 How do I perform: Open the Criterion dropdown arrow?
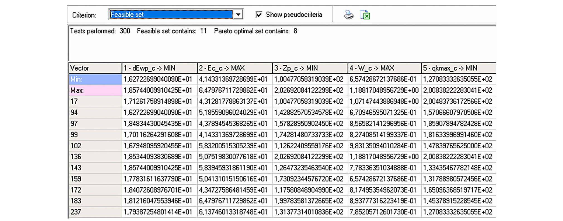click(x=238, y=14)
